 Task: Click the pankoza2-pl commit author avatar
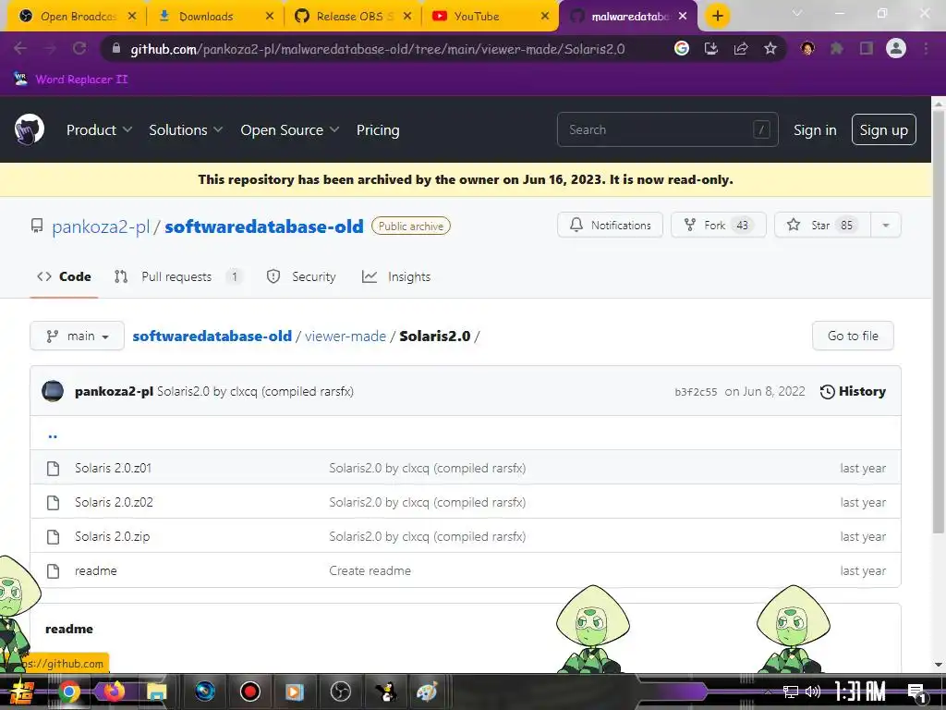(53, 391)
